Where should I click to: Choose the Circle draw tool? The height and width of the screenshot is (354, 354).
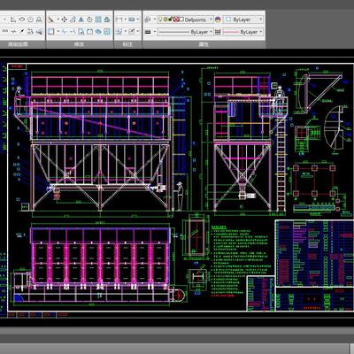pyautogui.click(x=30, y=19)
